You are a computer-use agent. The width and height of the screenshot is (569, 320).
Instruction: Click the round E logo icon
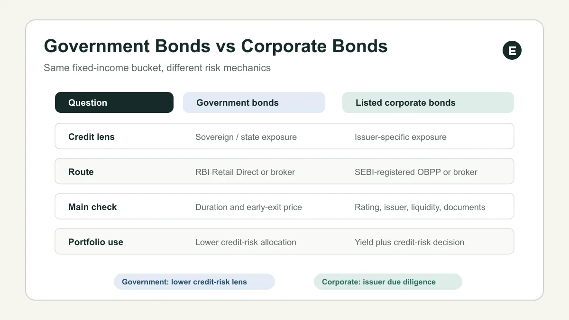click(x=512, y=50)
